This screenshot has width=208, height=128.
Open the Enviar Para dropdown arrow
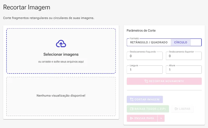pyautogui.click(x=161, y=118)
